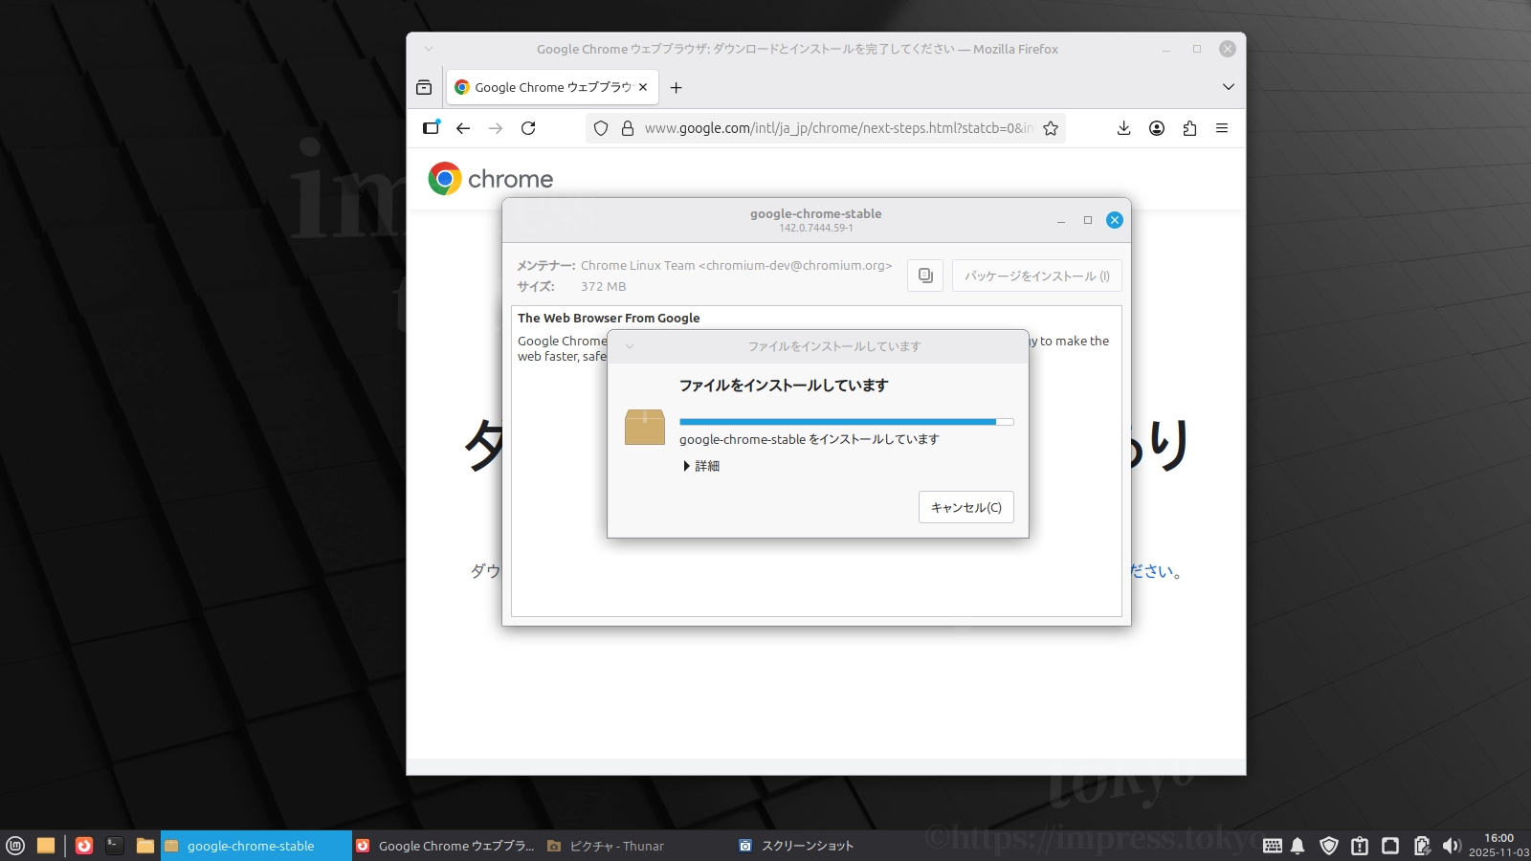Click the maintainer text Chrome Linux Team

736,266
